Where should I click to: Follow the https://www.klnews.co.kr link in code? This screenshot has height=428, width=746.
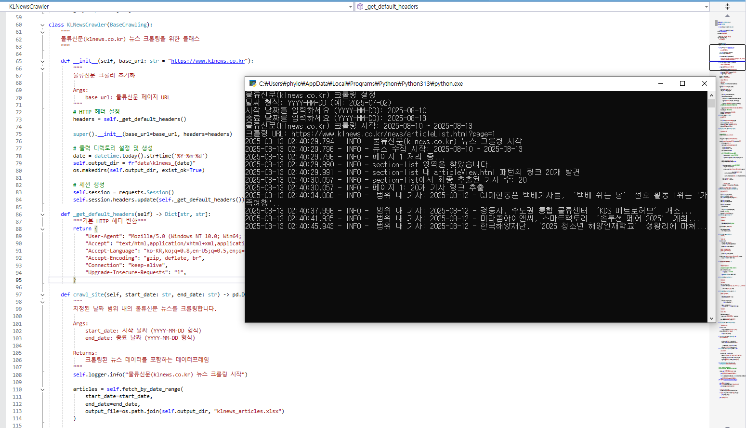(208, 61)
